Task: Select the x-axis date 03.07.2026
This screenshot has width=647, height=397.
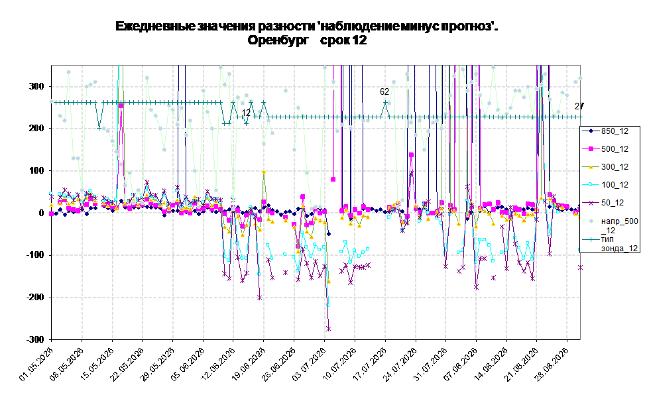Action: click(310, 364)
